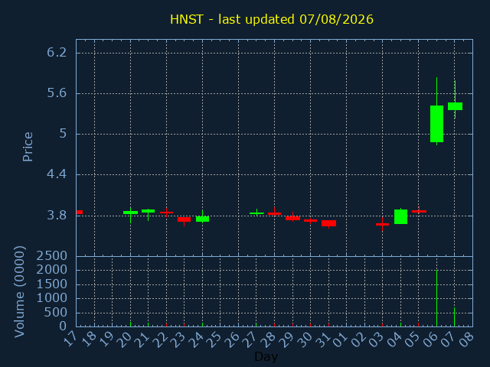Screen dimensions: 490x367
Task: Click the red candlestick on day 23
Action: [184, 219]
